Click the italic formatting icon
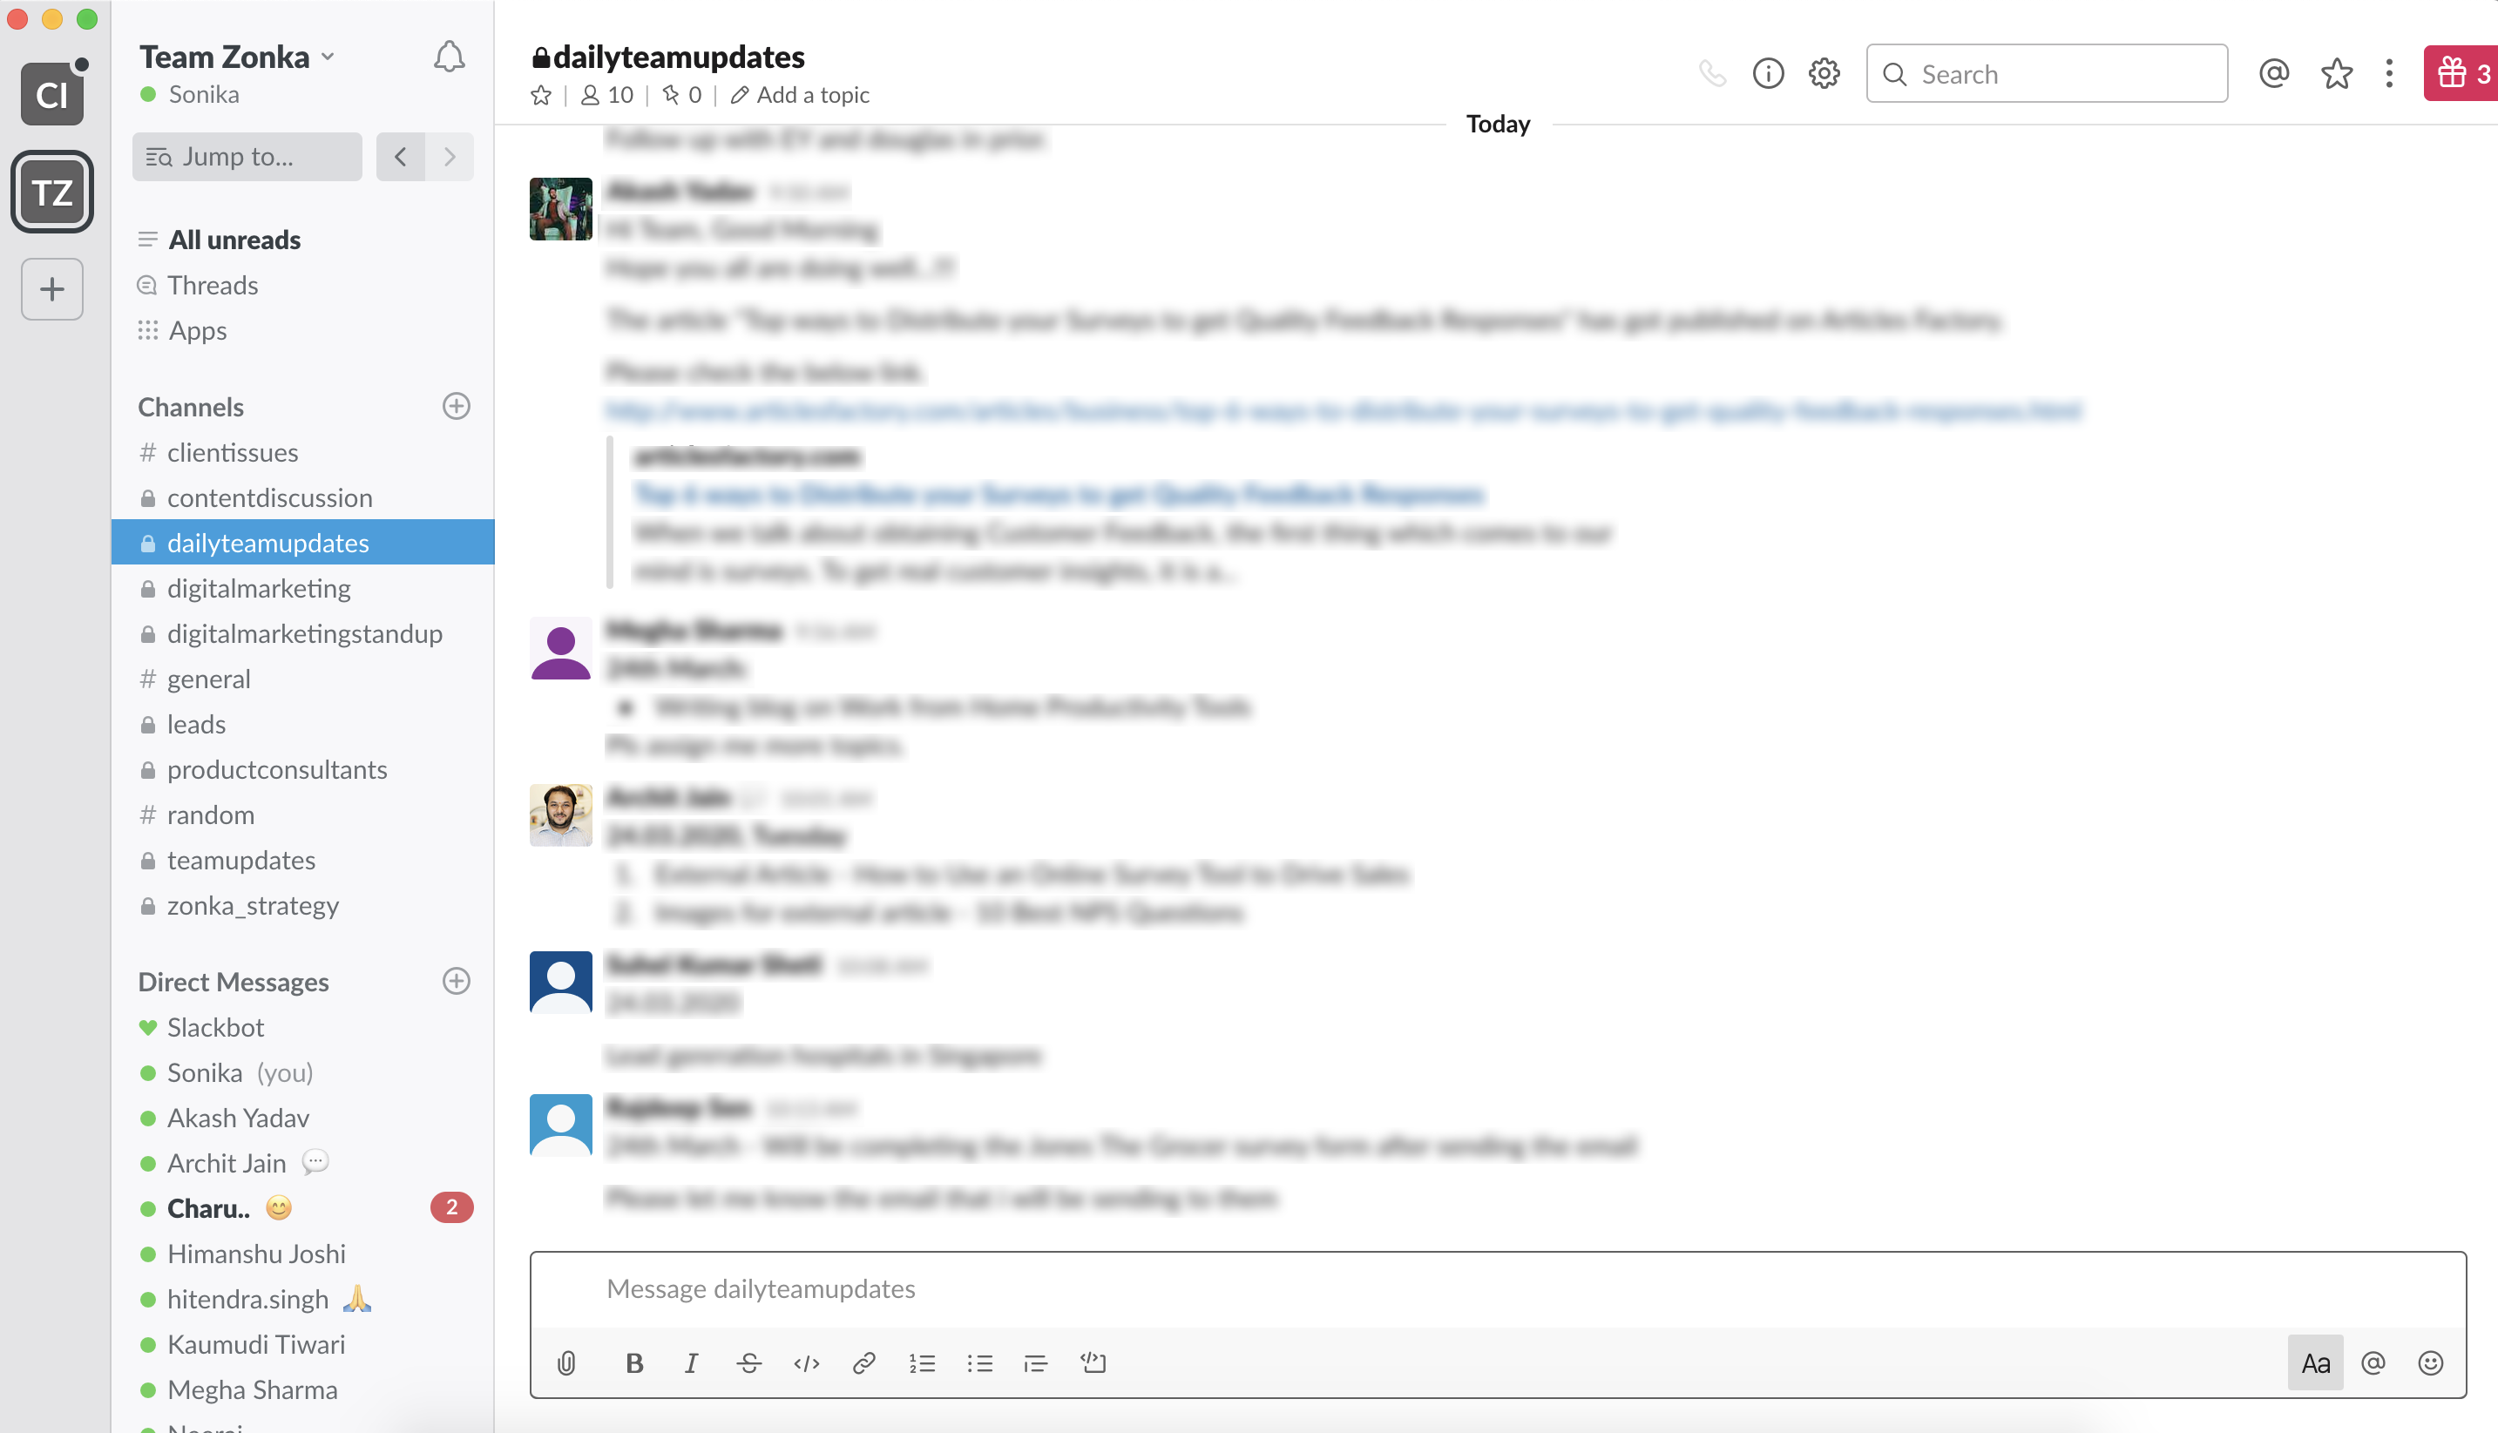The height and width of the screenshot is (1433, 2498). pos(690,1361)
